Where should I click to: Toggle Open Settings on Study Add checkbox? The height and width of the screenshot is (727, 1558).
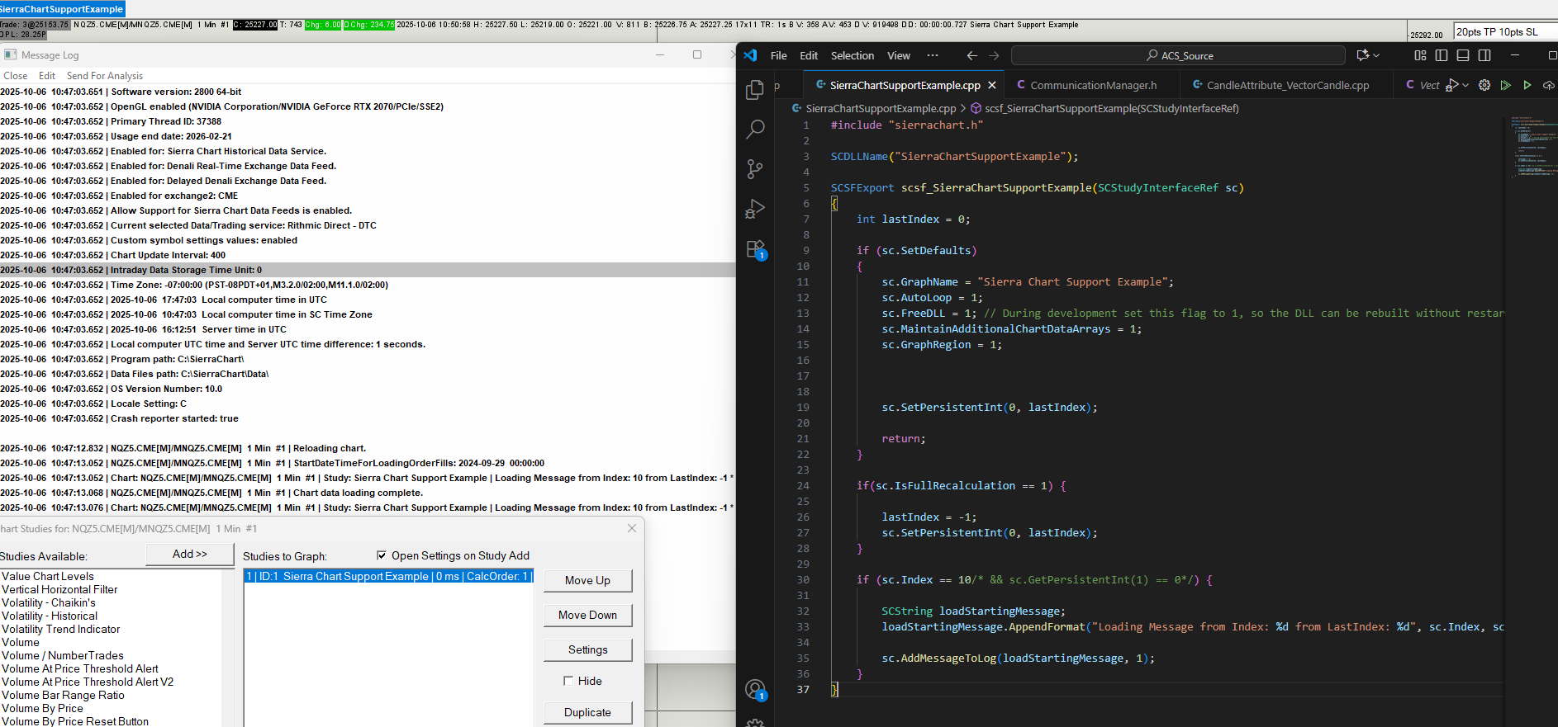pyautogui.click(x=382, y=555)
